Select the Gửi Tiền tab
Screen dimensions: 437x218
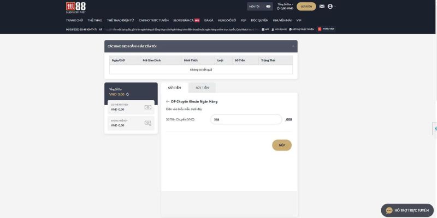pyautogui.click(x=174, y=87)
